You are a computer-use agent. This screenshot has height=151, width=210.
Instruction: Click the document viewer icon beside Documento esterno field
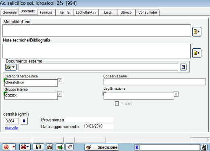183,67
